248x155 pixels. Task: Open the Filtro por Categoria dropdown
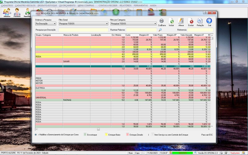tap(134, 24)
